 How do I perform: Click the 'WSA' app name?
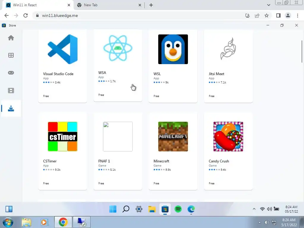point(102,73)
